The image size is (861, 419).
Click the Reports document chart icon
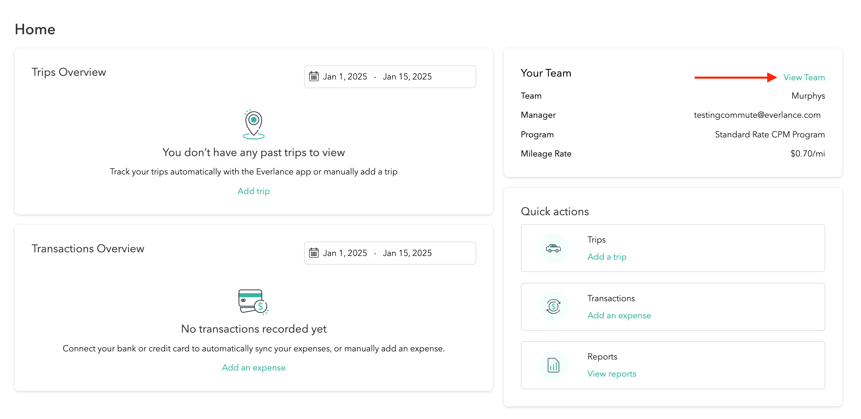point(553,365)
